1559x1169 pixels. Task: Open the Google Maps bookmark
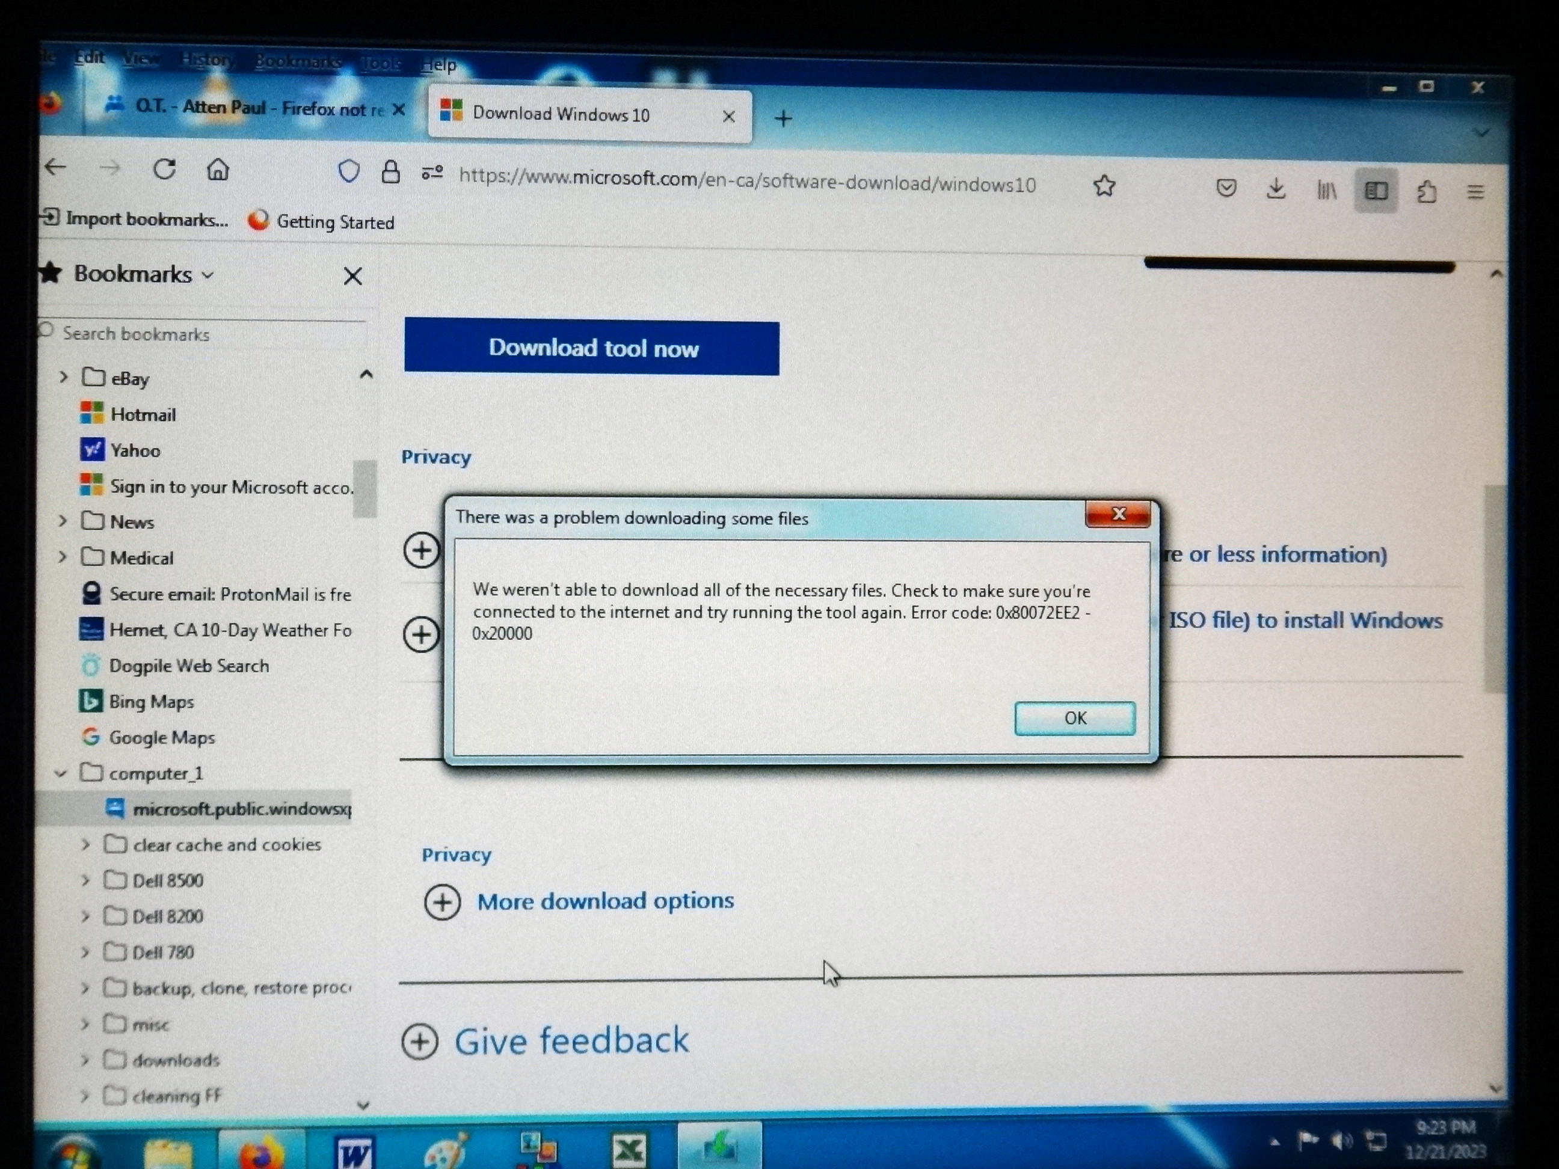tap(147, 737)
